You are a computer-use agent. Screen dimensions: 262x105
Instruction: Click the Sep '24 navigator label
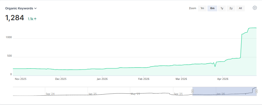pos(50,94)
